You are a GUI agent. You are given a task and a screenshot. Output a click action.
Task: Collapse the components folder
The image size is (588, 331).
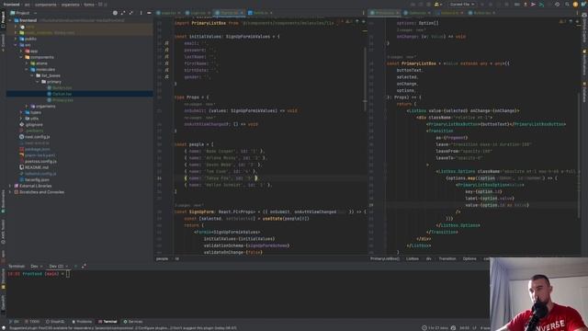(21, 57)
